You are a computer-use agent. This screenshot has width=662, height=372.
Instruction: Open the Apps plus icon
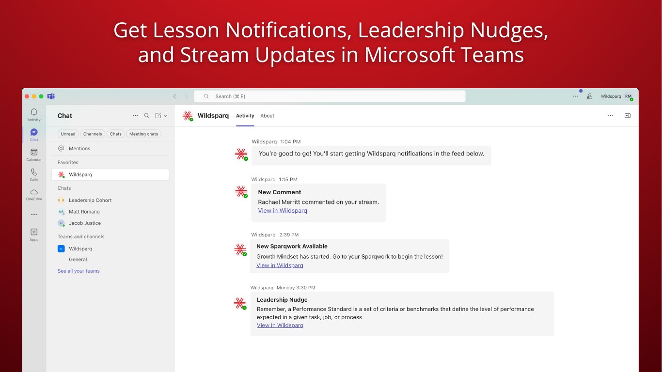(34, 232)
